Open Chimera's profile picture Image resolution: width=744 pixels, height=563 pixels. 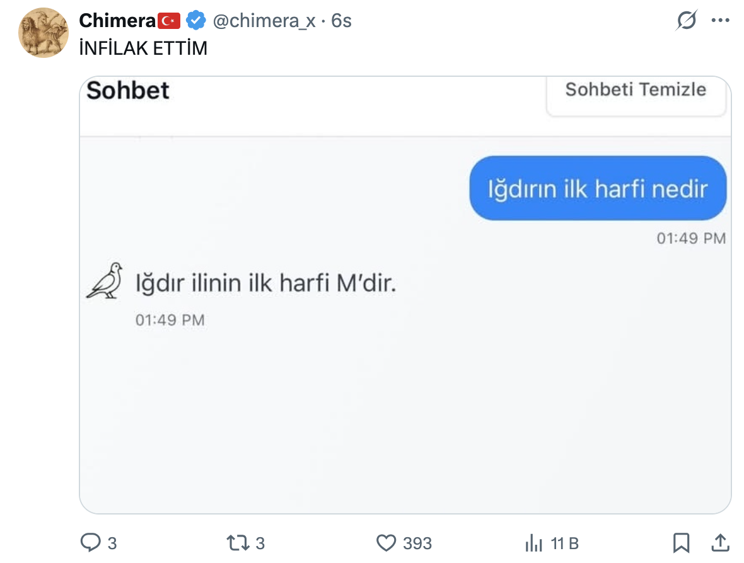pyautogui.click(x=43, y=33)
